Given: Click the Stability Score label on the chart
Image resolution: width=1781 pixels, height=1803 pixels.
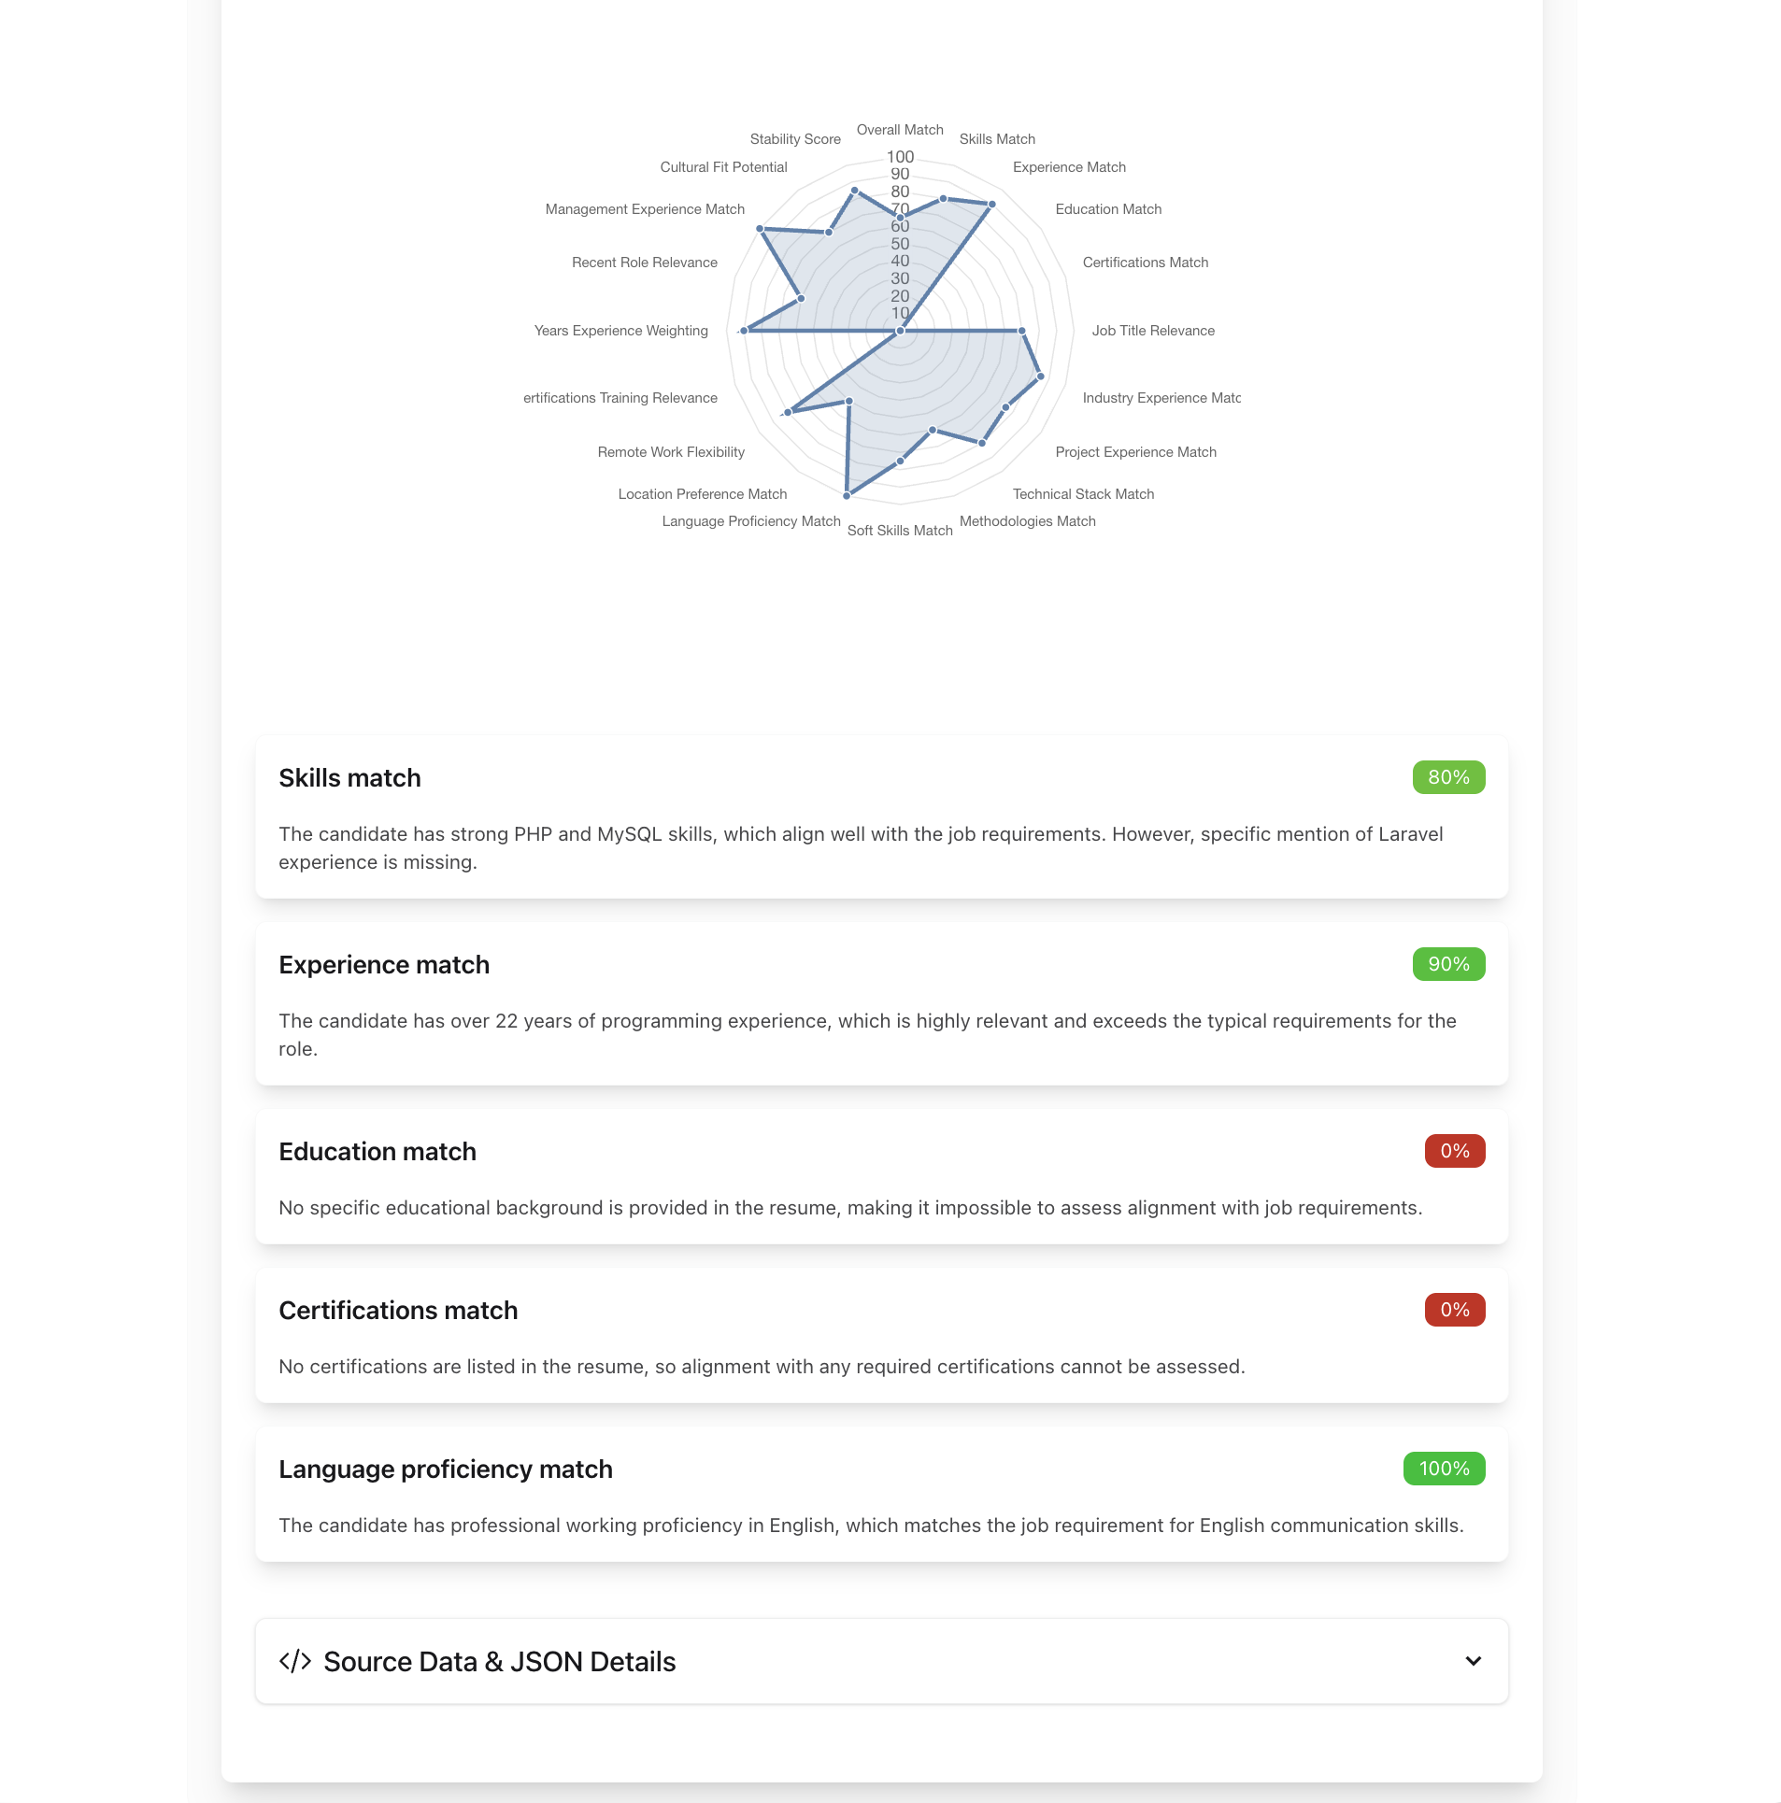Looking at the screenshot, I should coord(795,138).
